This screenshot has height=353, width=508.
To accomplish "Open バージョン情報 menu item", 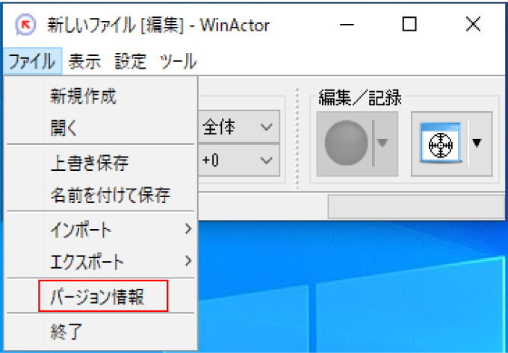I will tap(100, 296).
